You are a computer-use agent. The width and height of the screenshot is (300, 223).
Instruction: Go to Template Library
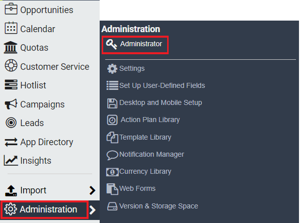139,137
